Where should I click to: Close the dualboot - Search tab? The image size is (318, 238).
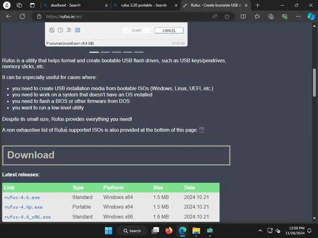click(106, 6)
